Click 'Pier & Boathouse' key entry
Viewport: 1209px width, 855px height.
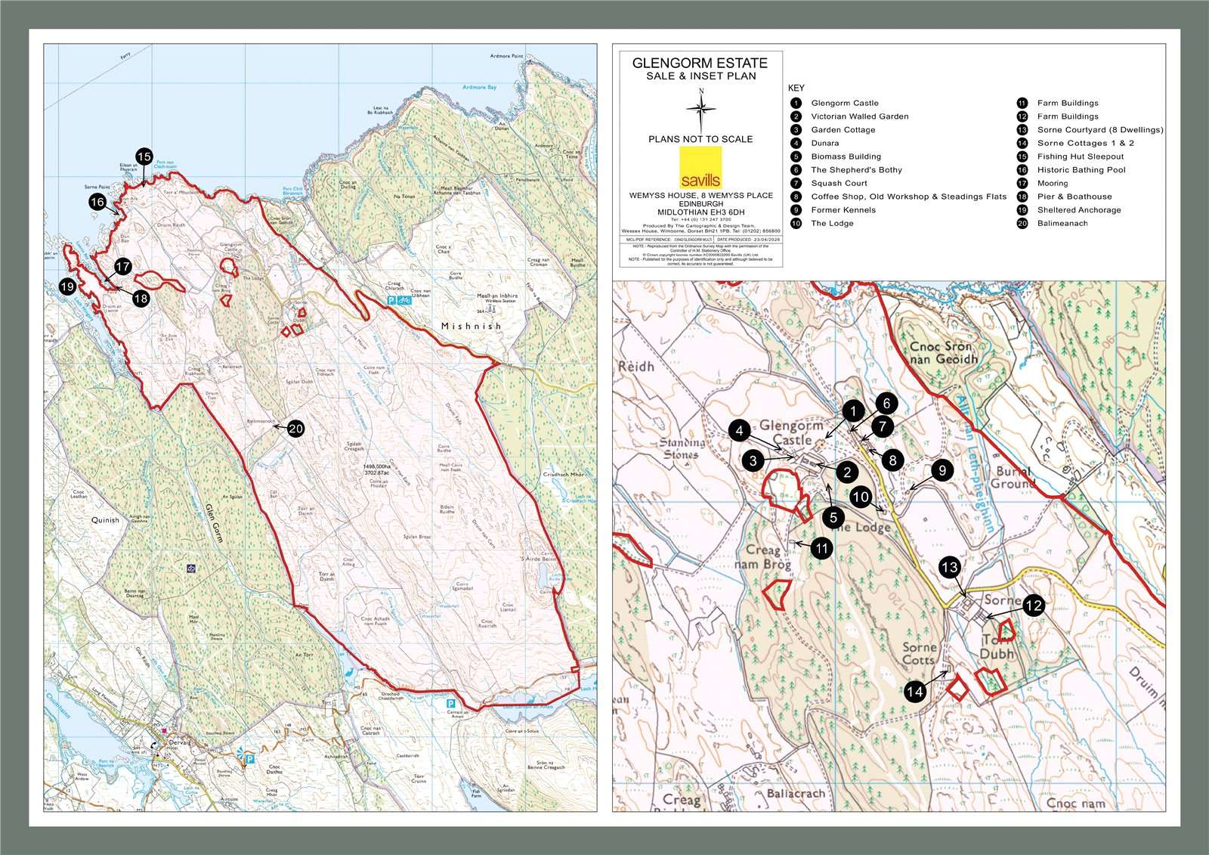[1074, 197]
